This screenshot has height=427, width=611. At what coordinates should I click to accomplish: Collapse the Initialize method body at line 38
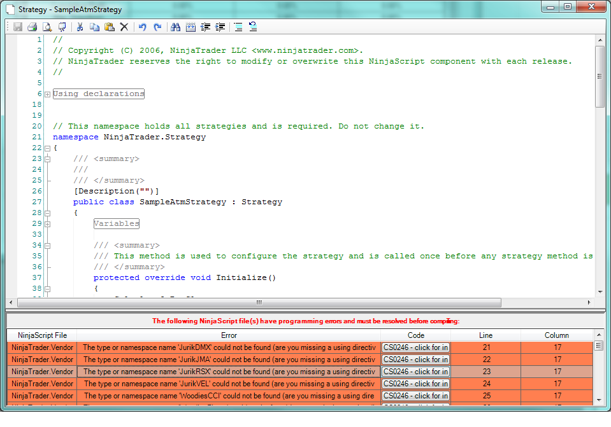(x=48, y=289)
